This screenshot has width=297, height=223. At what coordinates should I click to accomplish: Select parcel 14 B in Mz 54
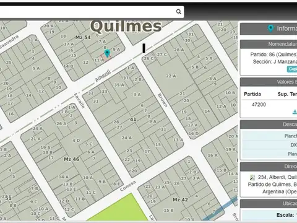pyautogui.click(x=69, y=66)
